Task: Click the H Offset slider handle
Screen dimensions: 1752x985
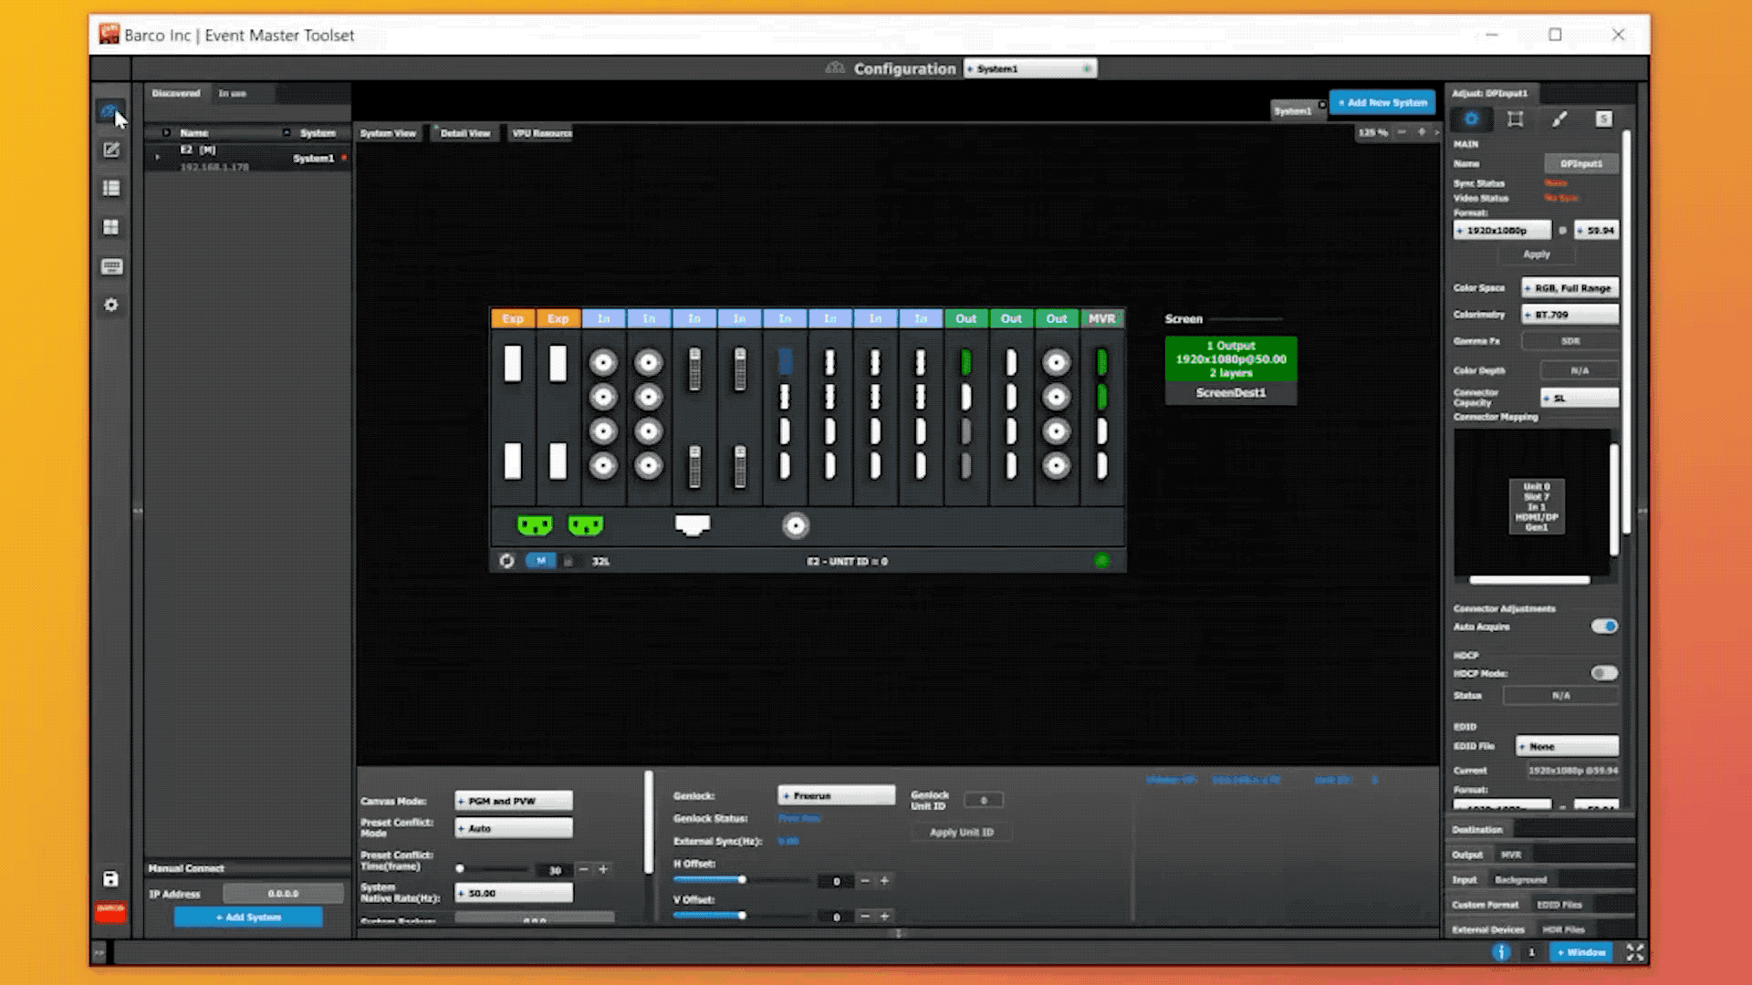Action: pos(742,880)
